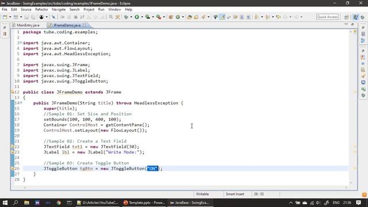Click the 'Smart Insert' status bar entry
This screenshot has width=368, height=207.
(x=235, y=194)
